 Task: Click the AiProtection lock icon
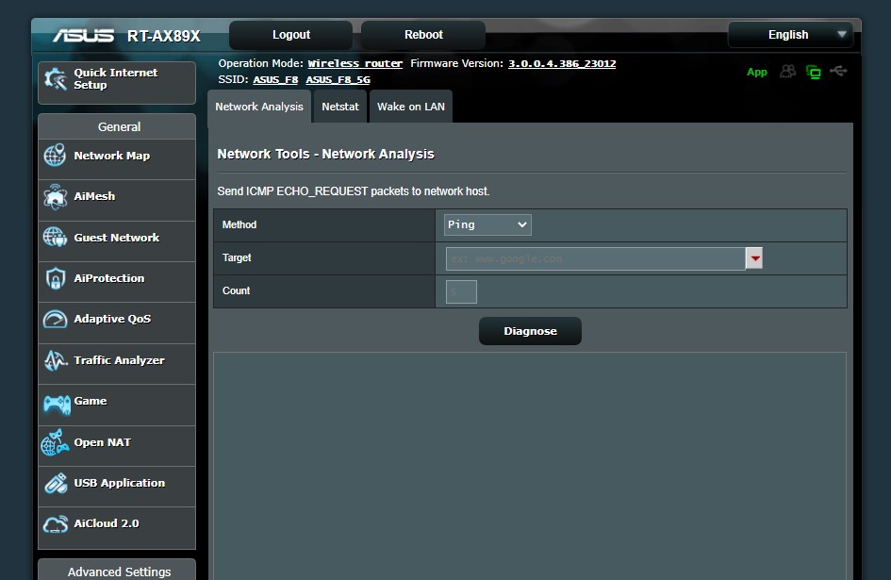(x=55, y=278)
